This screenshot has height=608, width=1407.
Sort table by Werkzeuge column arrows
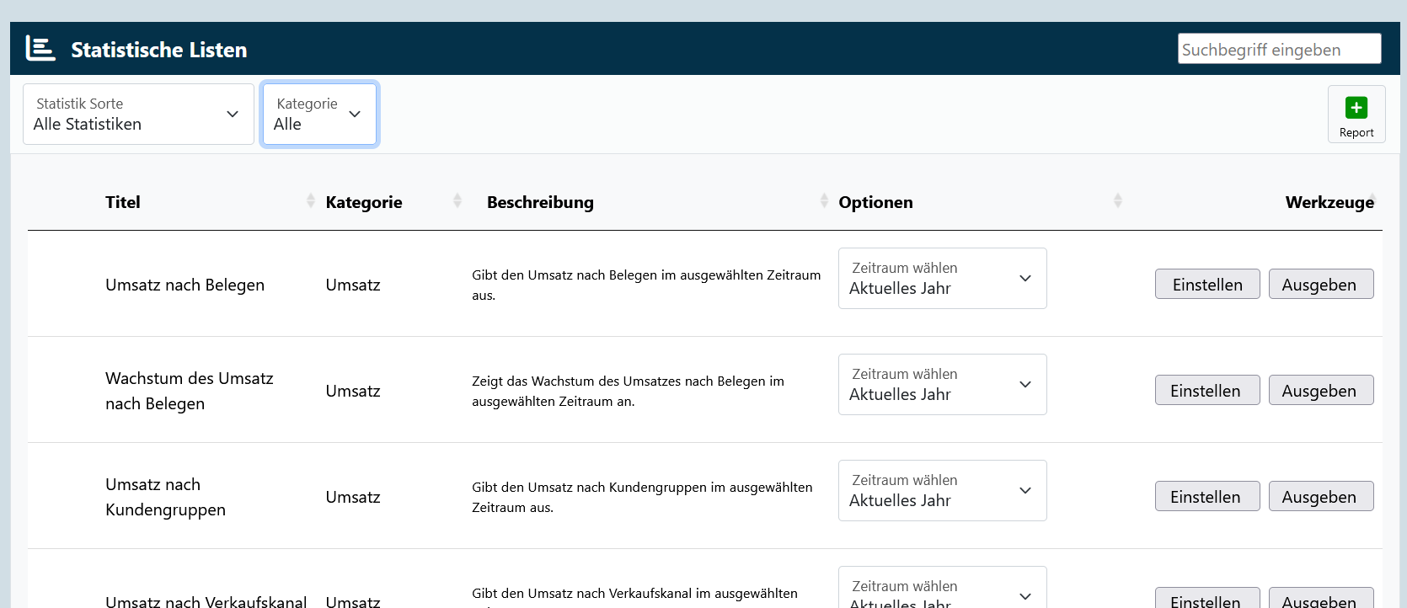(x=1372, y=200)
